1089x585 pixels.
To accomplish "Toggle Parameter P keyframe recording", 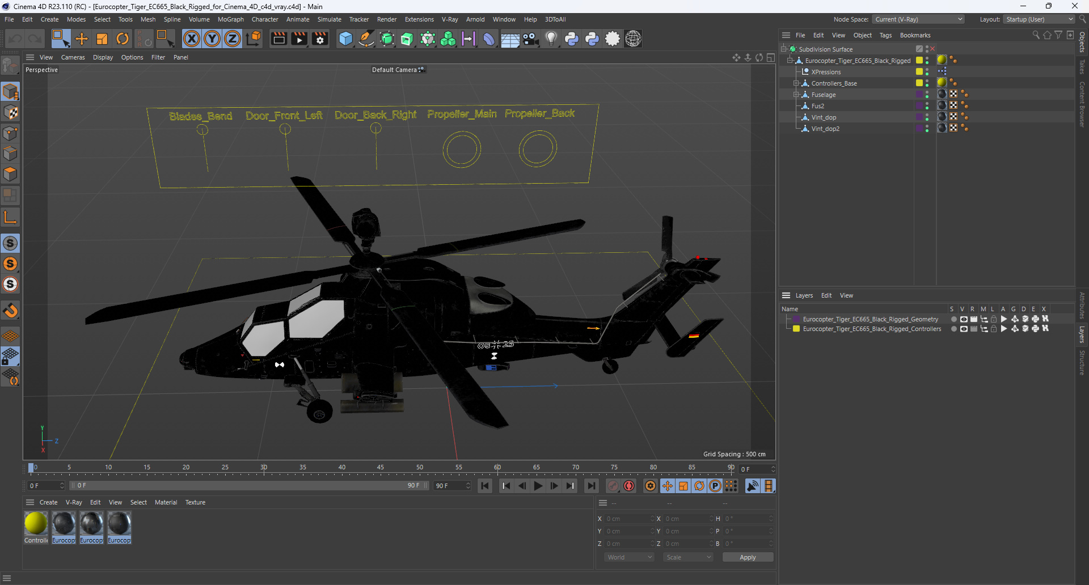I will (x=715, y=486).
